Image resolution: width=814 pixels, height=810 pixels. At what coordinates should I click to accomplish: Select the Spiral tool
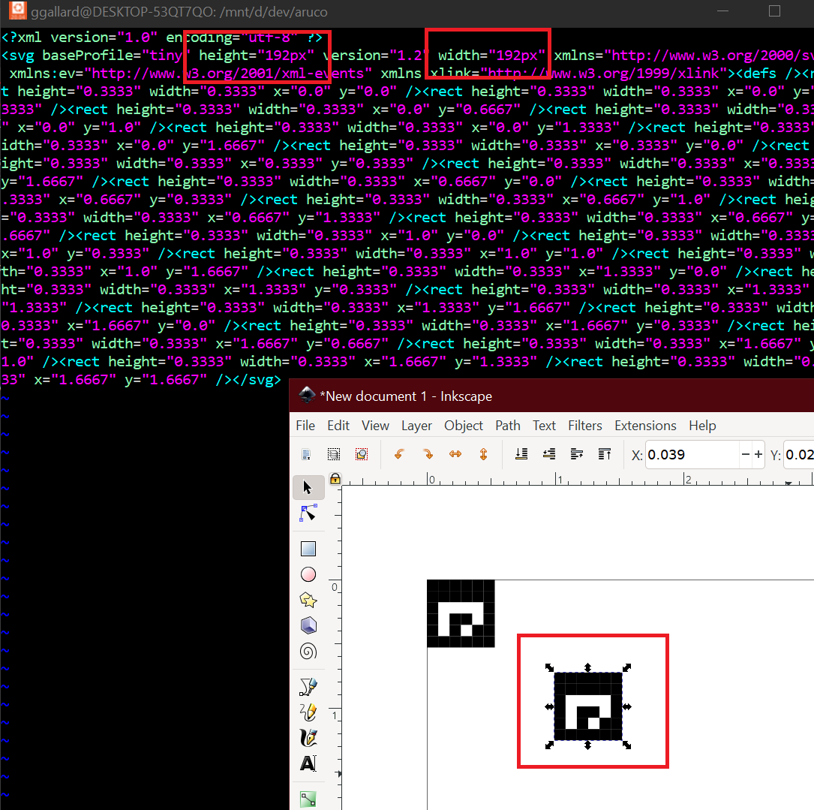pos(308,651)
